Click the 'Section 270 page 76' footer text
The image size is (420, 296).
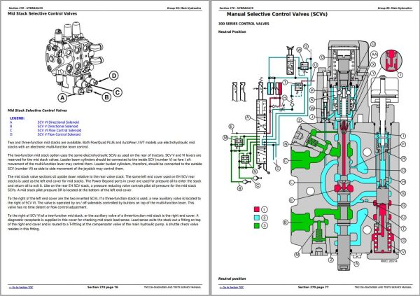pos(103,287)
